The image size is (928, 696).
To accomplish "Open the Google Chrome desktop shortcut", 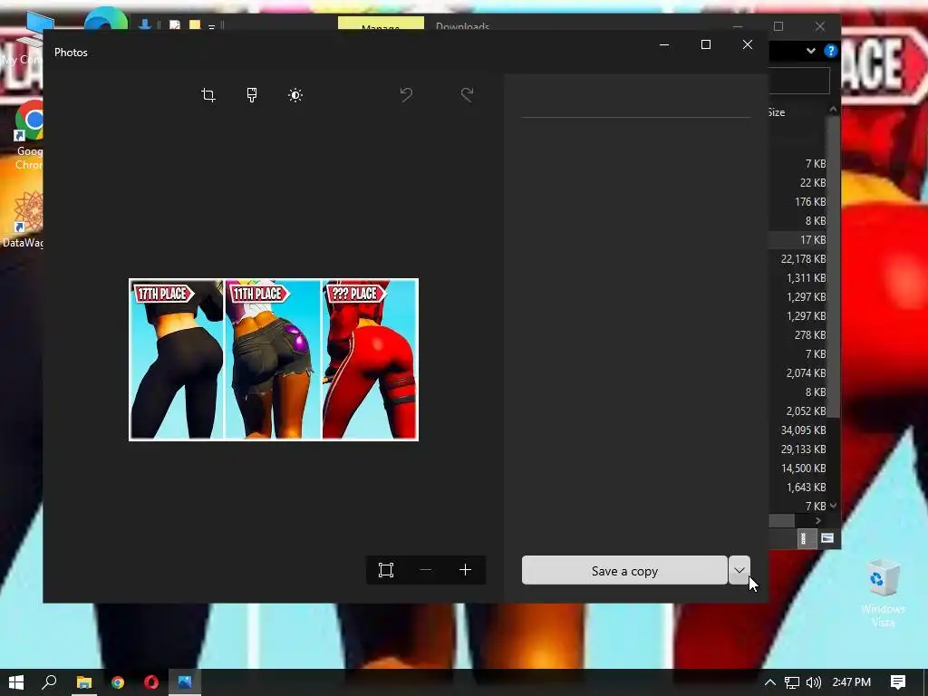I will click(29, 136).
